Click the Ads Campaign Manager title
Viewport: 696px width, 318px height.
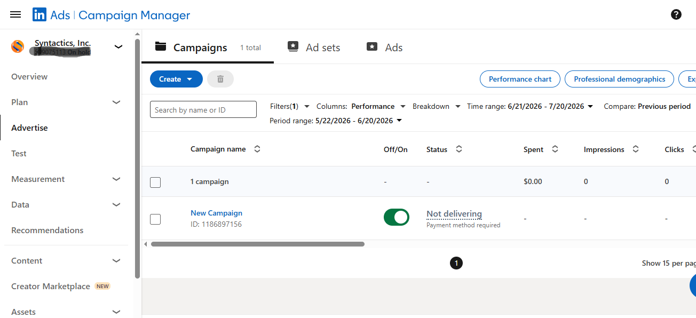[120, 15]
